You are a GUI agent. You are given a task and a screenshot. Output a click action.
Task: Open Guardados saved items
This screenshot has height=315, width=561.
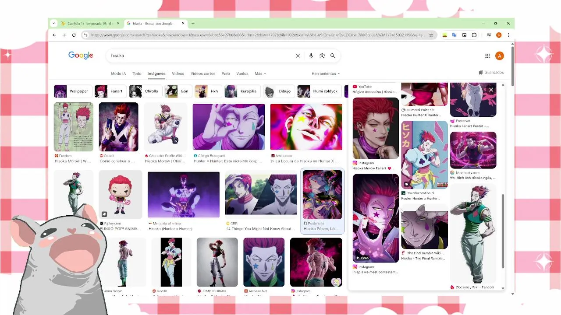[491, 72]
